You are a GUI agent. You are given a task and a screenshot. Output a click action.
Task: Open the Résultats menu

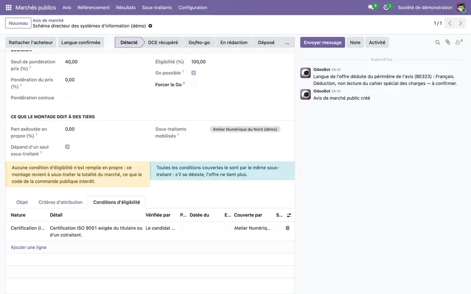[126, 7]
